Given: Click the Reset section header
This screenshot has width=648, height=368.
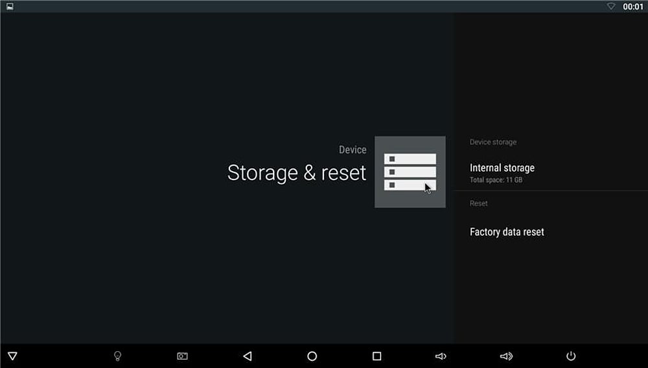Looking at the screenshot, I should click(478, 203).
